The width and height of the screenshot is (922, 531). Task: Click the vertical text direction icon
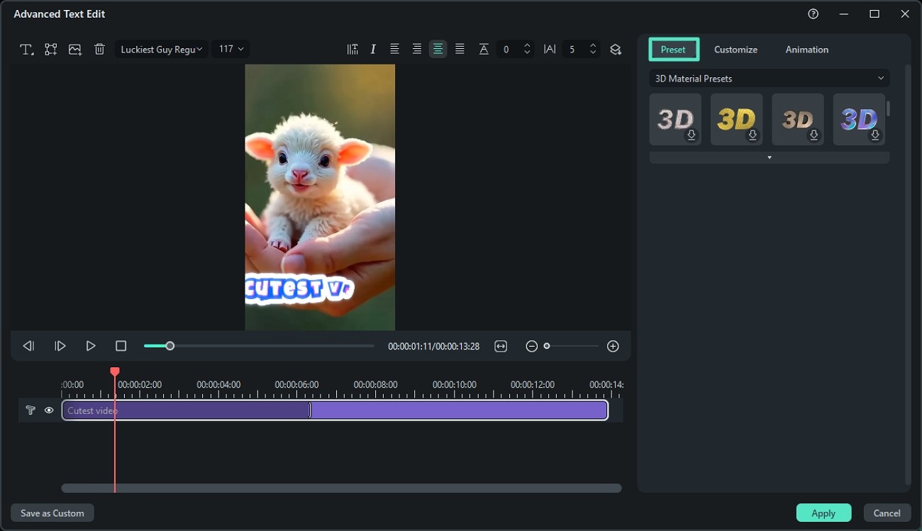[x=352, y=49]
